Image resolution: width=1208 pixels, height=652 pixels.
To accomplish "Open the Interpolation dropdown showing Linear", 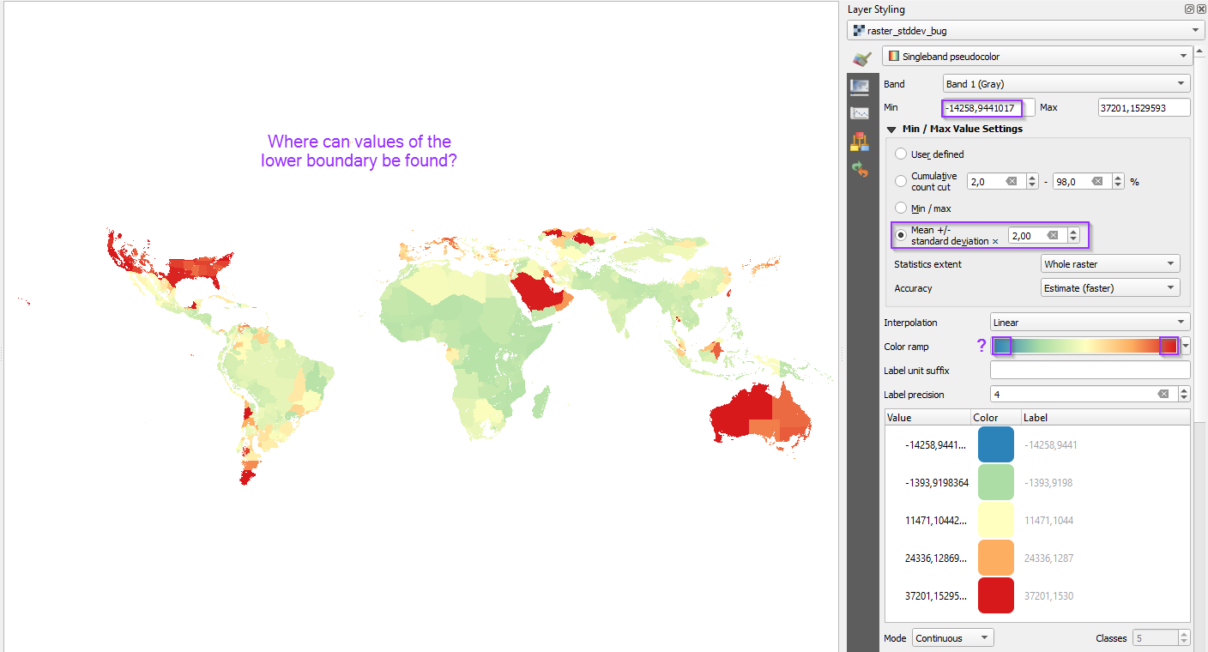I will point(1090,321).
